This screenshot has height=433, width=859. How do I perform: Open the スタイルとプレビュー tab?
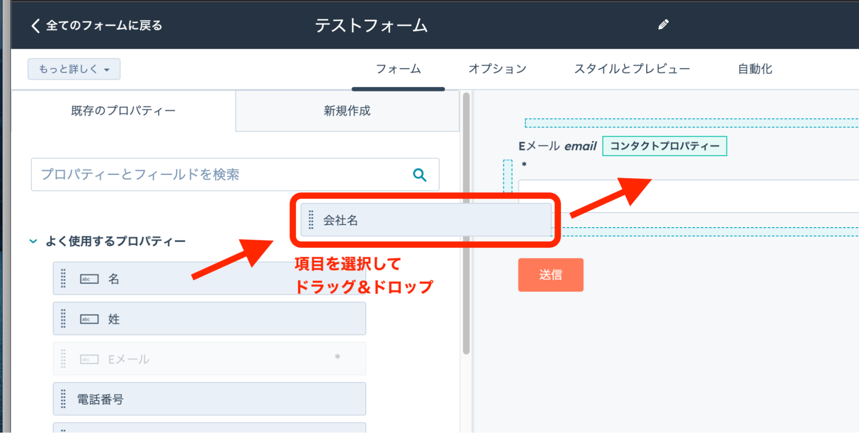(x=632, y=69)
